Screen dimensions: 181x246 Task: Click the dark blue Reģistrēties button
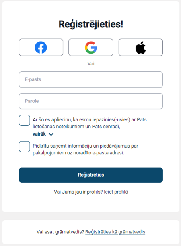pos(91,175)
